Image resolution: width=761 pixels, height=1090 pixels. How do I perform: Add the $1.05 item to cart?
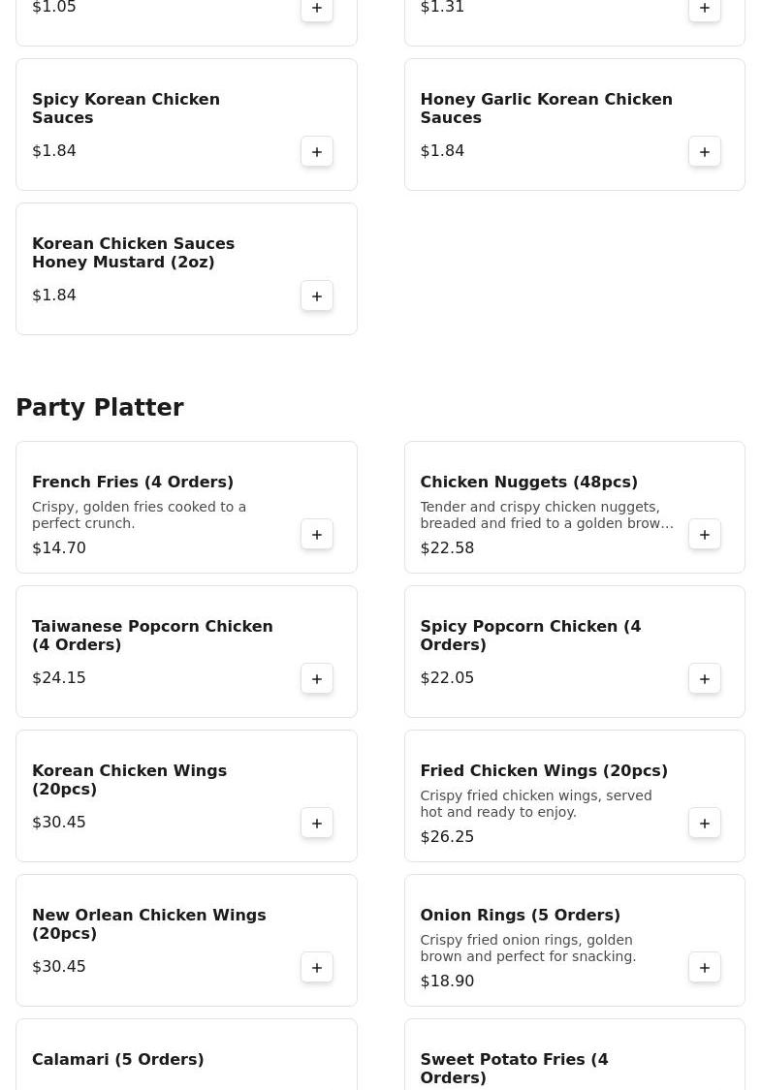[317, 9]
